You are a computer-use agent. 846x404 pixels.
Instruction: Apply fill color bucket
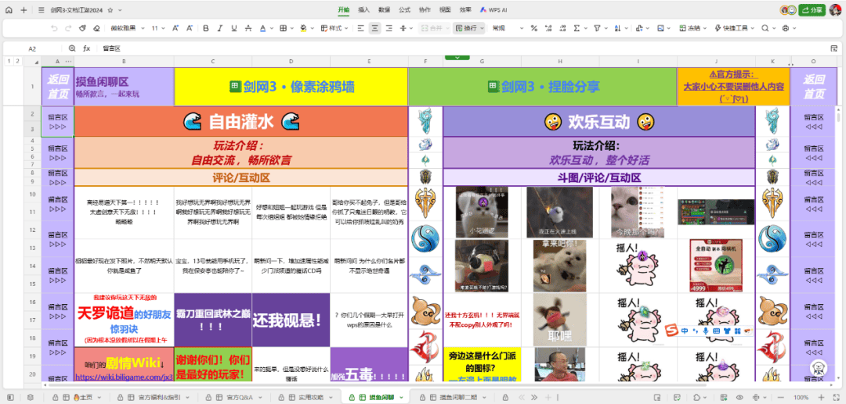[302, 28]
